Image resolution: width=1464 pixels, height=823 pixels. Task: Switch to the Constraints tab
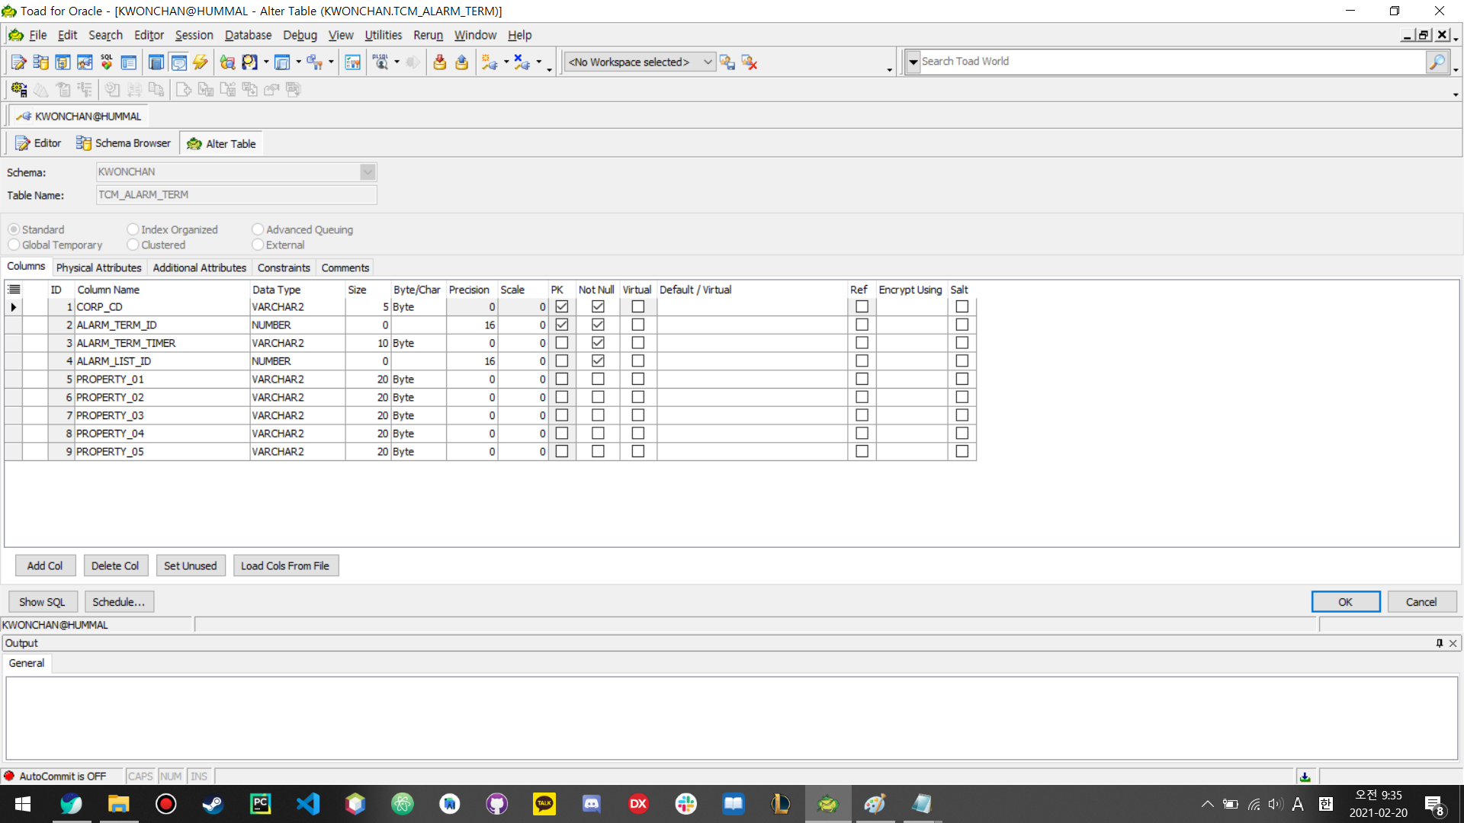[284, 267]
